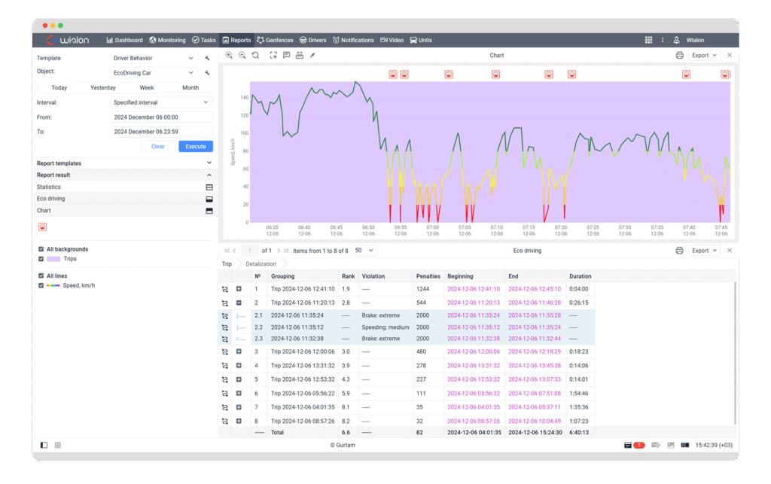
Task: Click the zoom out icon on chart toolbar
Action: click(242, 55)
